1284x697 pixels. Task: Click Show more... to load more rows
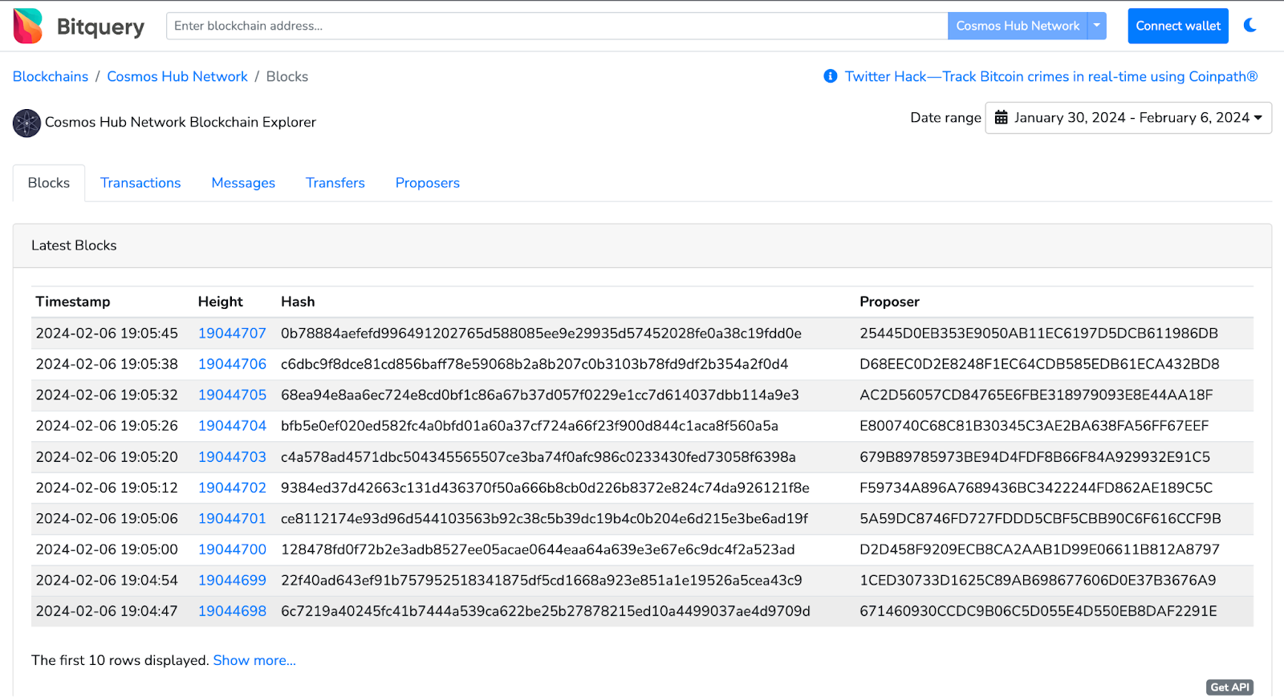254,660
